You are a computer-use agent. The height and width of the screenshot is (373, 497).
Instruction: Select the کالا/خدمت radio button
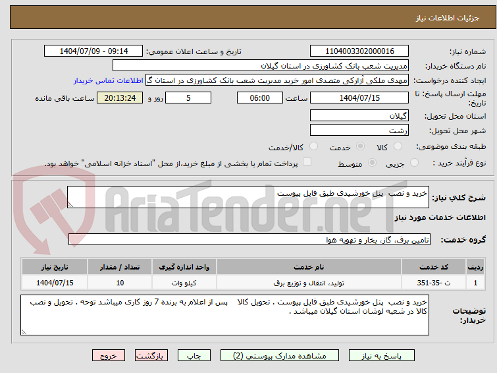pos(313,146)
